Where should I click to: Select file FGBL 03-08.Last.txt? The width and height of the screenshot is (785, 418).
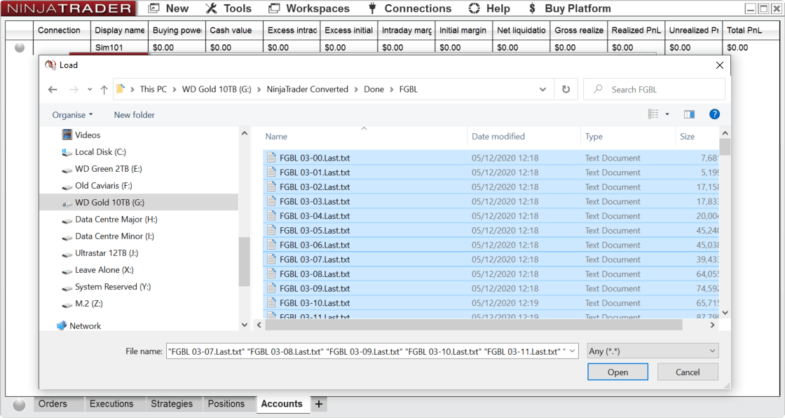click(491, 274)
